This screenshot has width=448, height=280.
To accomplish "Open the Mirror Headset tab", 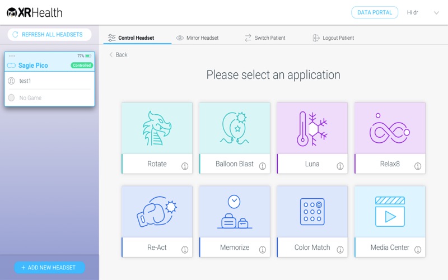I will click(197, 38).
